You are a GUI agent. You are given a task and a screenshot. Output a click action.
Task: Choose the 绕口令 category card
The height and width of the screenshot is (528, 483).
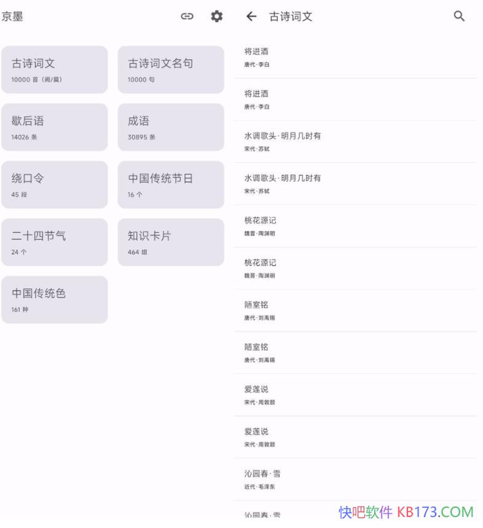(54, 185)
